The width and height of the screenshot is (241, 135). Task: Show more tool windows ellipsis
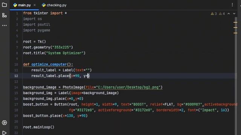click(4, 25)
